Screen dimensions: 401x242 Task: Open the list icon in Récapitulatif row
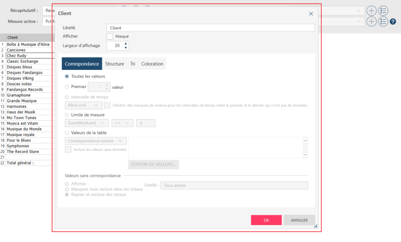[x=383, y=11]
